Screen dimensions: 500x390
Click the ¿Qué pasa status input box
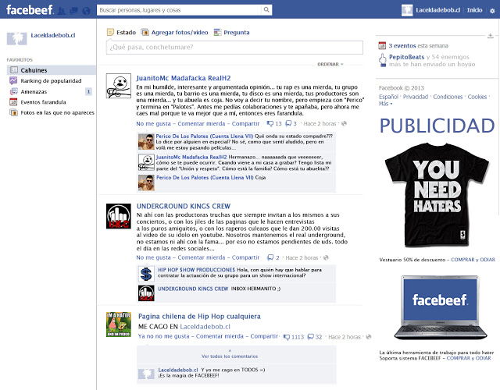tap(234, 47)
